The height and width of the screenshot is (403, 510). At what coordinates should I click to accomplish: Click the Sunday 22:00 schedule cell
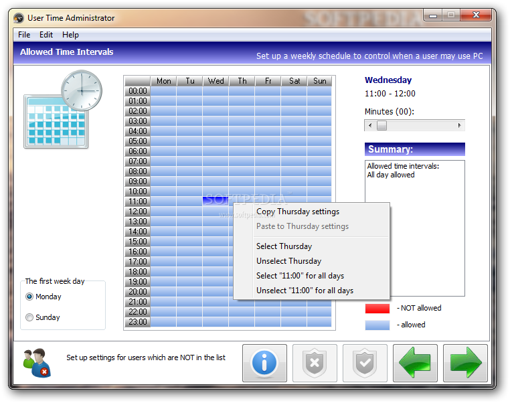click(x=320, y=311)
